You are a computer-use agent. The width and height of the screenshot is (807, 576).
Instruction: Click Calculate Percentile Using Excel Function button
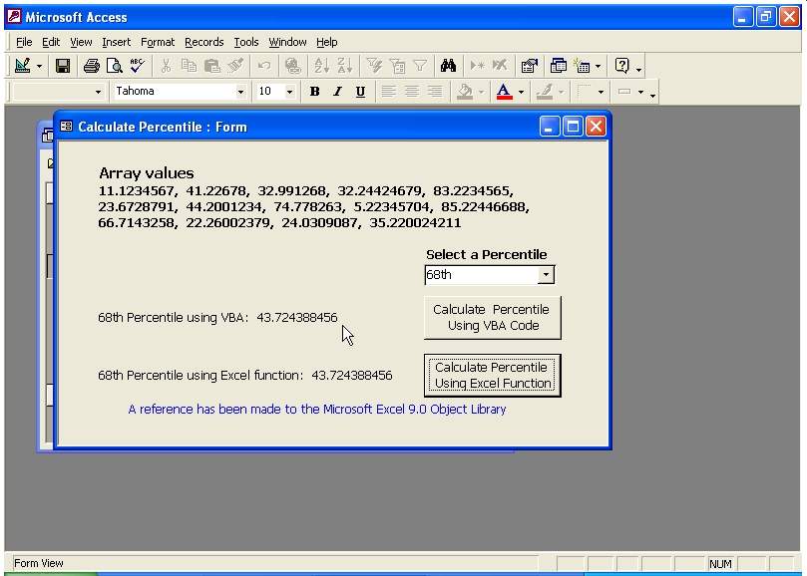point(493,376)
